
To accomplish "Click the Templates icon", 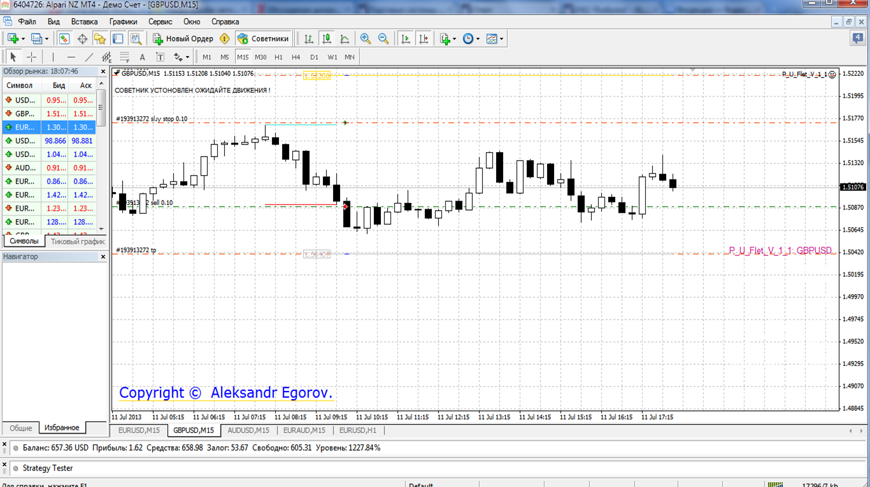I will coord(492,39).
